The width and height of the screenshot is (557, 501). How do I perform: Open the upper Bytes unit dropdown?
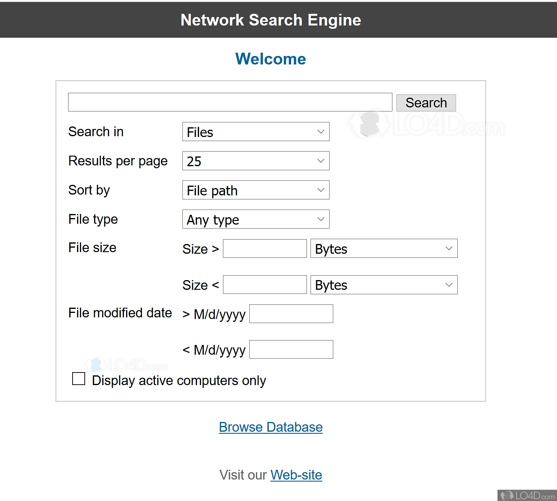click(x=383, y=248)
